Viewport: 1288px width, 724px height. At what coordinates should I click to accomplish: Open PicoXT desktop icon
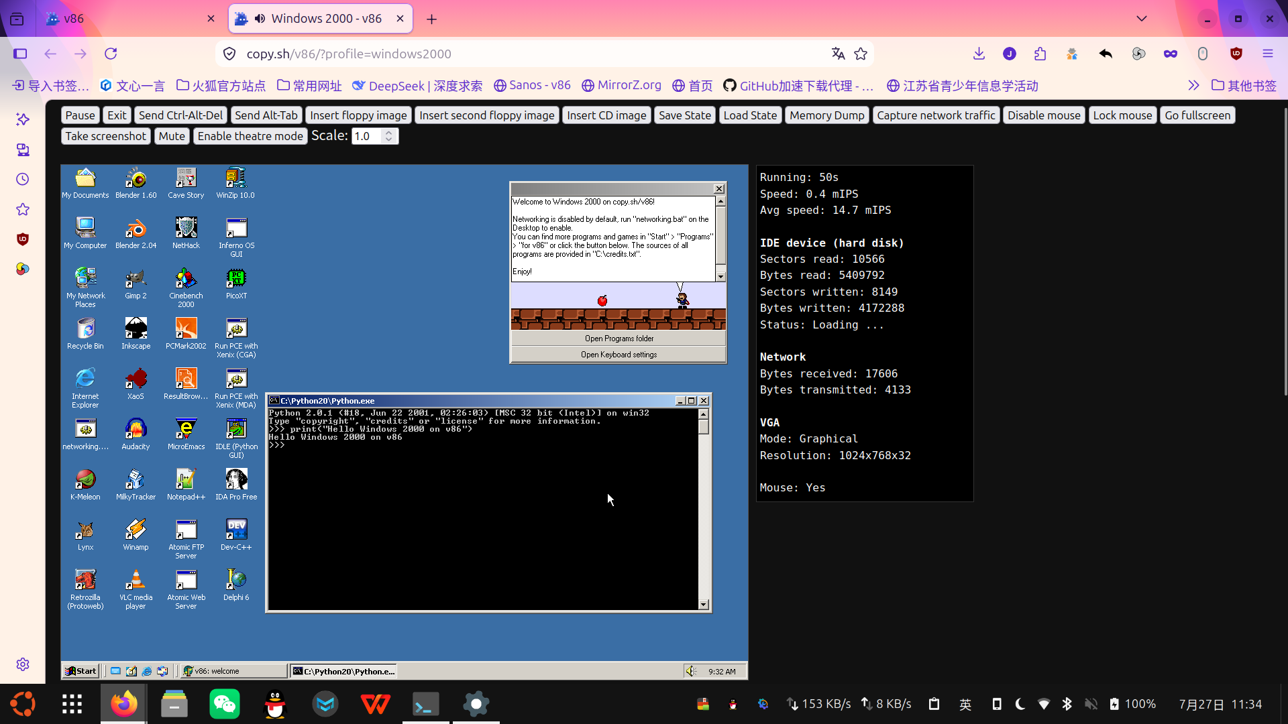(x=236, y=284)
